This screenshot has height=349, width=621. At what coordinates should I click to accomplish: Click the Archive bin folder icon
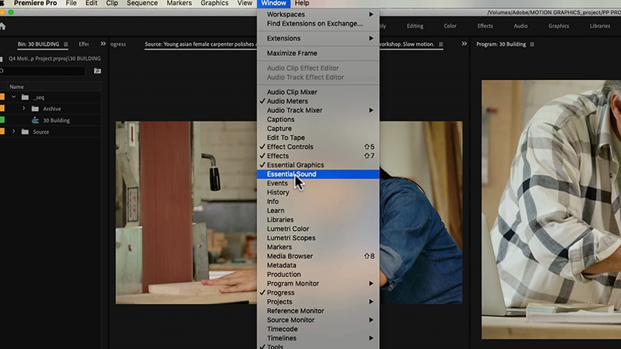35,109
